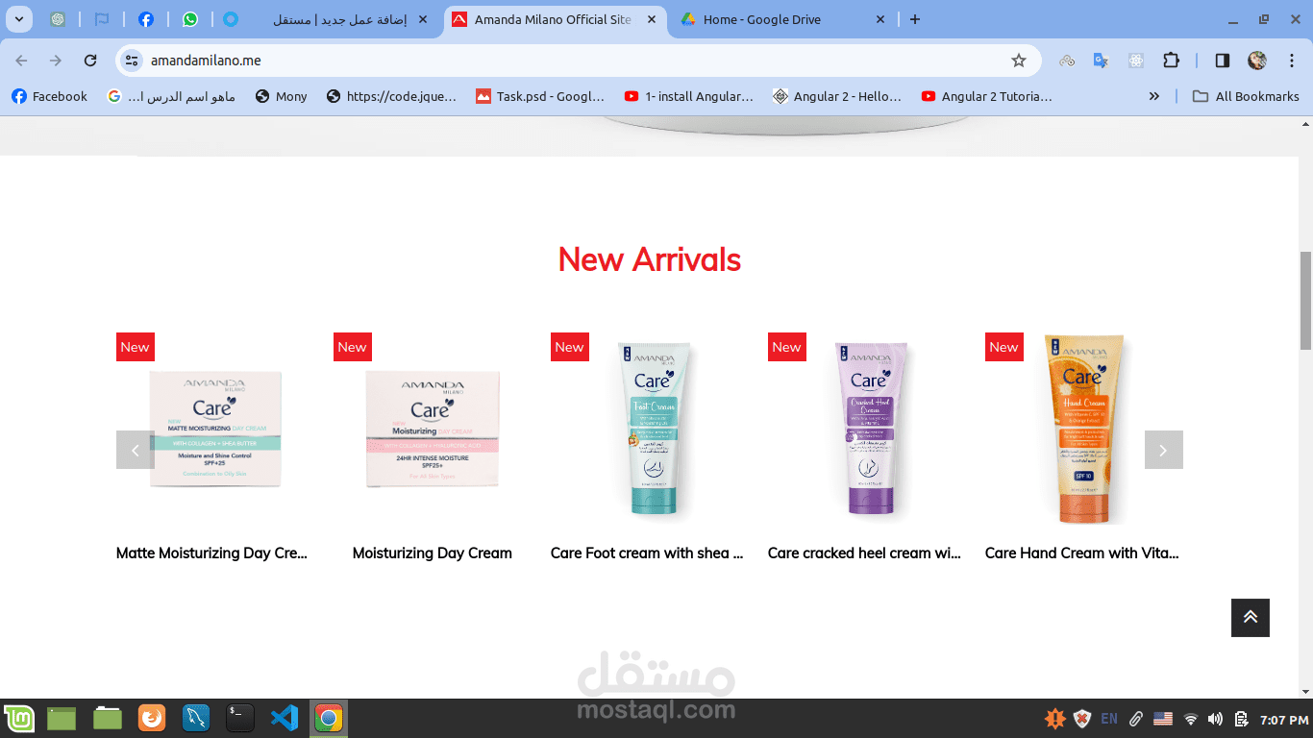Open the Task.psd Google bookmark
The image size is (1313, 738).
coord(540,96)
